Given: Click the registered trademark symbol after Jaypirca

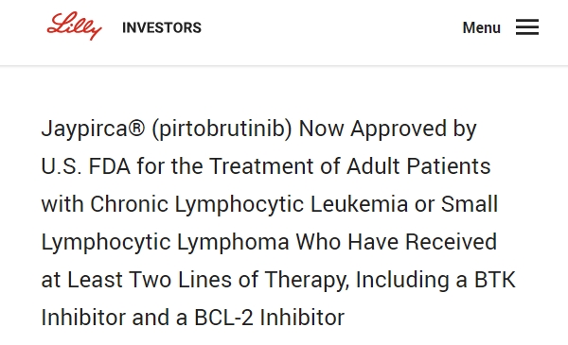Looking at the screenshot, I should tap(136, 128).
